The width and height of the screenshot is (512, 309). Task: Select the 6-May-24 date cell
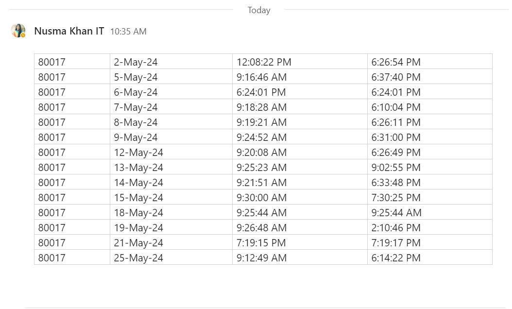point(171,91)
